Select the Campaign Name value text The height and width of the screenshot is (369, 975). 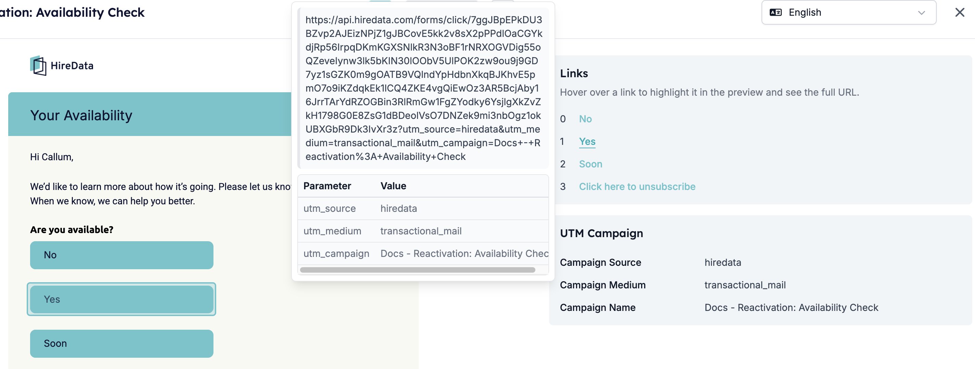coord(791,307)
